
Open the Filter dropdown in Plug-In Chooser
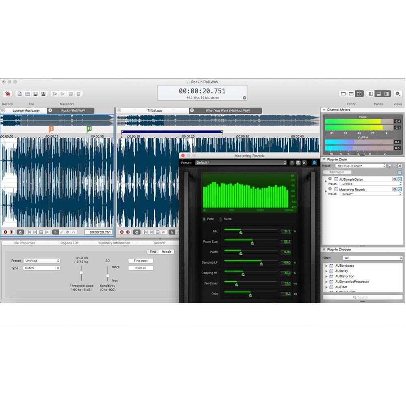pyautogui.click(x=374, y=257)
